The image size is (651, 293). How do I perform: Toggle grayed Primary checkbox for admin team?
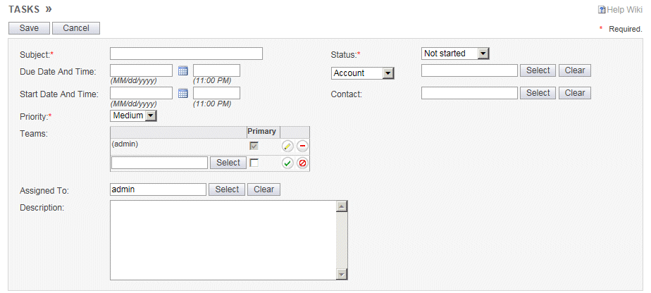[x=254, y=146]
